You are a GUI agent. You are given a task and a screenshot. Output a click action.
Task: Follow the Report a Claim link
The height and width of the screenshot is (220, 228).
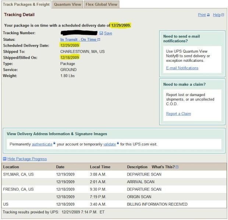coord(178,114)
